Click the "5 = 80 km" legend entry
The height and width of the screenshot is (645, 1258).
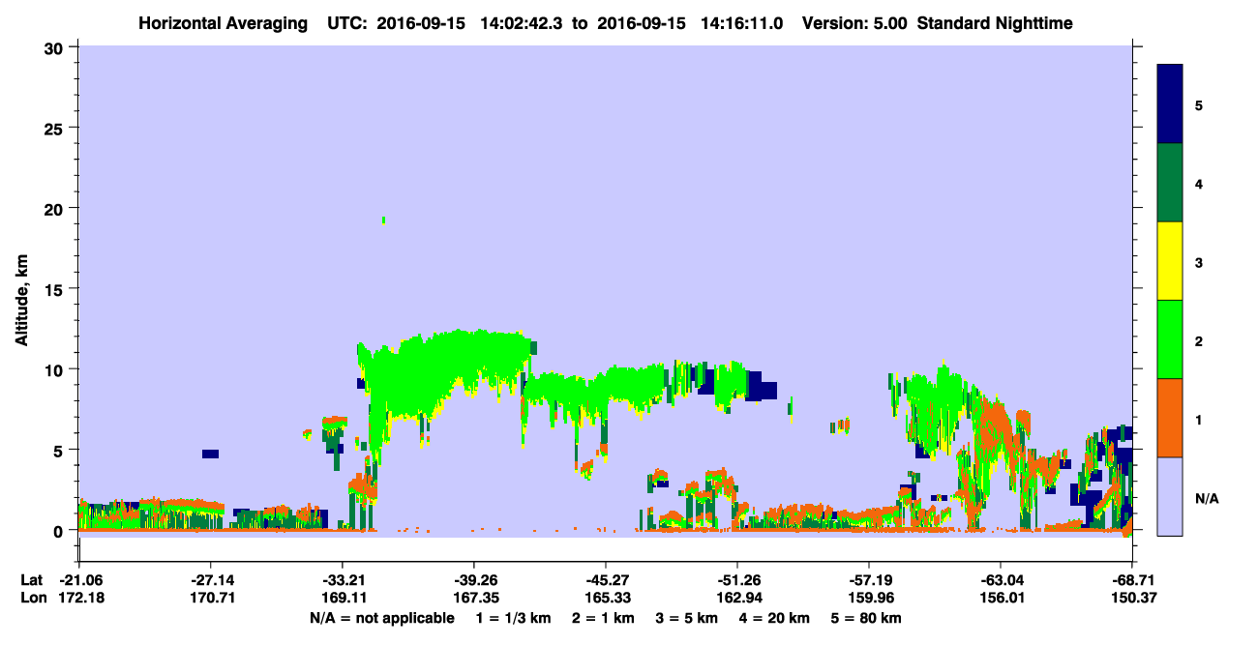868,618
